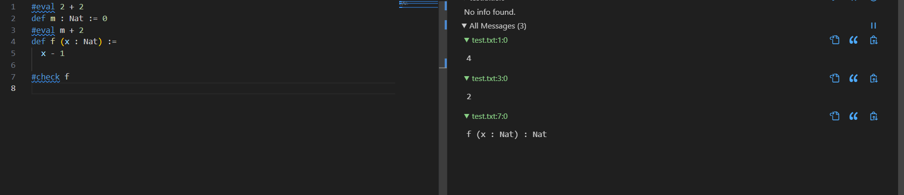
Task: Open the test.txt:7:0 location link
Action: click(x=490, y=116)
